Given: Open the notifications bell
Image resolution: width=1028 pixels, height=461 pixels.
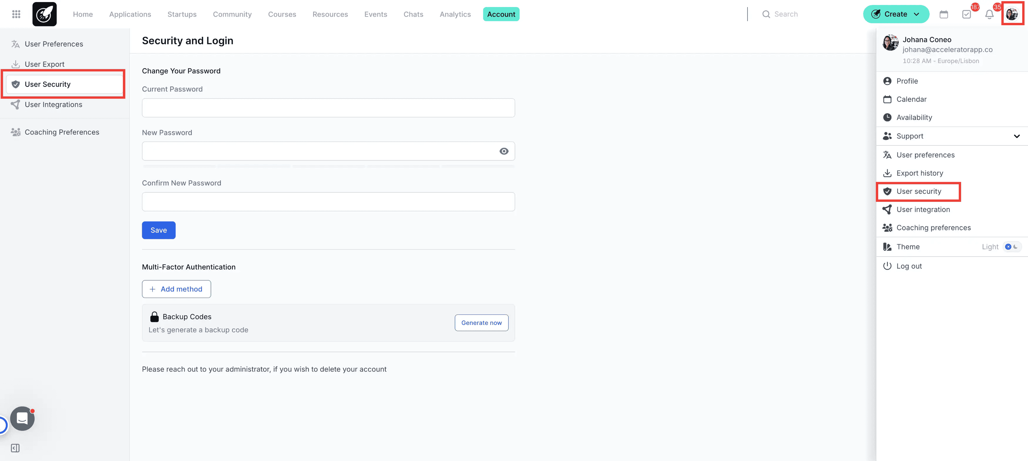Looking at the screenshot, I should pyautogui.click(x=989, y=14).
